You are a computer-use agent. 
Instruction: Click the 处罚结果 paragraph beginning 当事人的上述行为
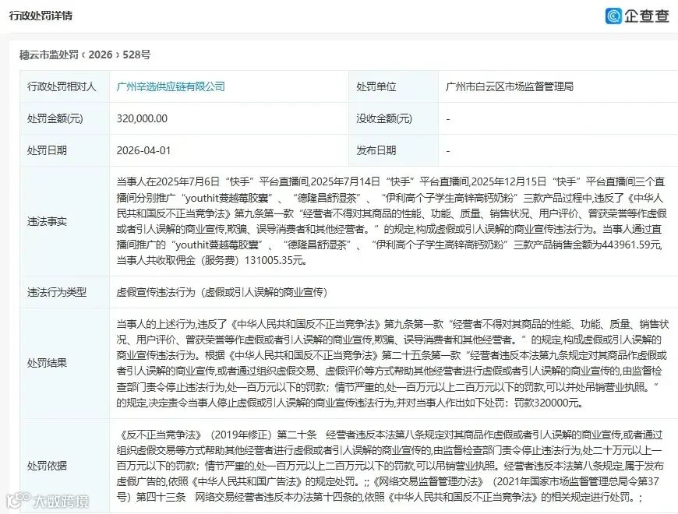click(393, 363)
